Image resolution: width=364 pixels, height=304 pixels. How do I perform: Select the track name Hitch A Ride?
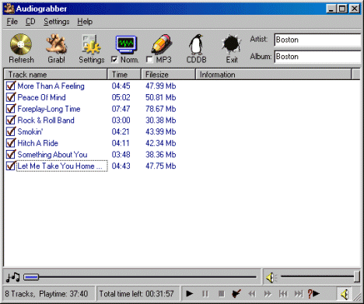tap(37, 143)
